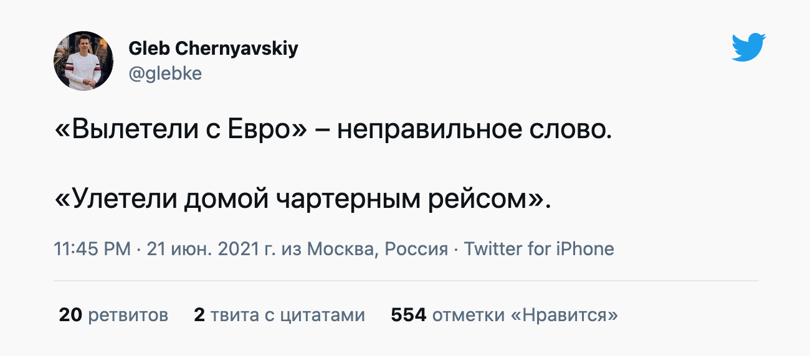Open the 11:45 PM timestamp

coord(92,250)
